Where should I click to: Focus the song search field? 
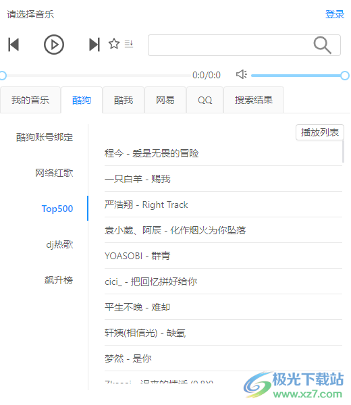coord(244,45)
